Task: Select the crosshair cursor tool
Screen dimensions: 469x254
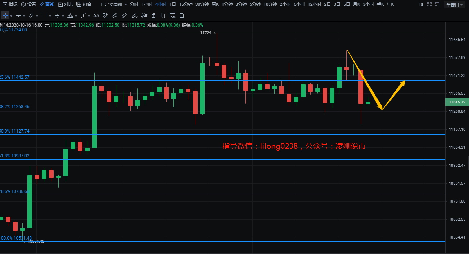Action: click(x=5, y=16)
